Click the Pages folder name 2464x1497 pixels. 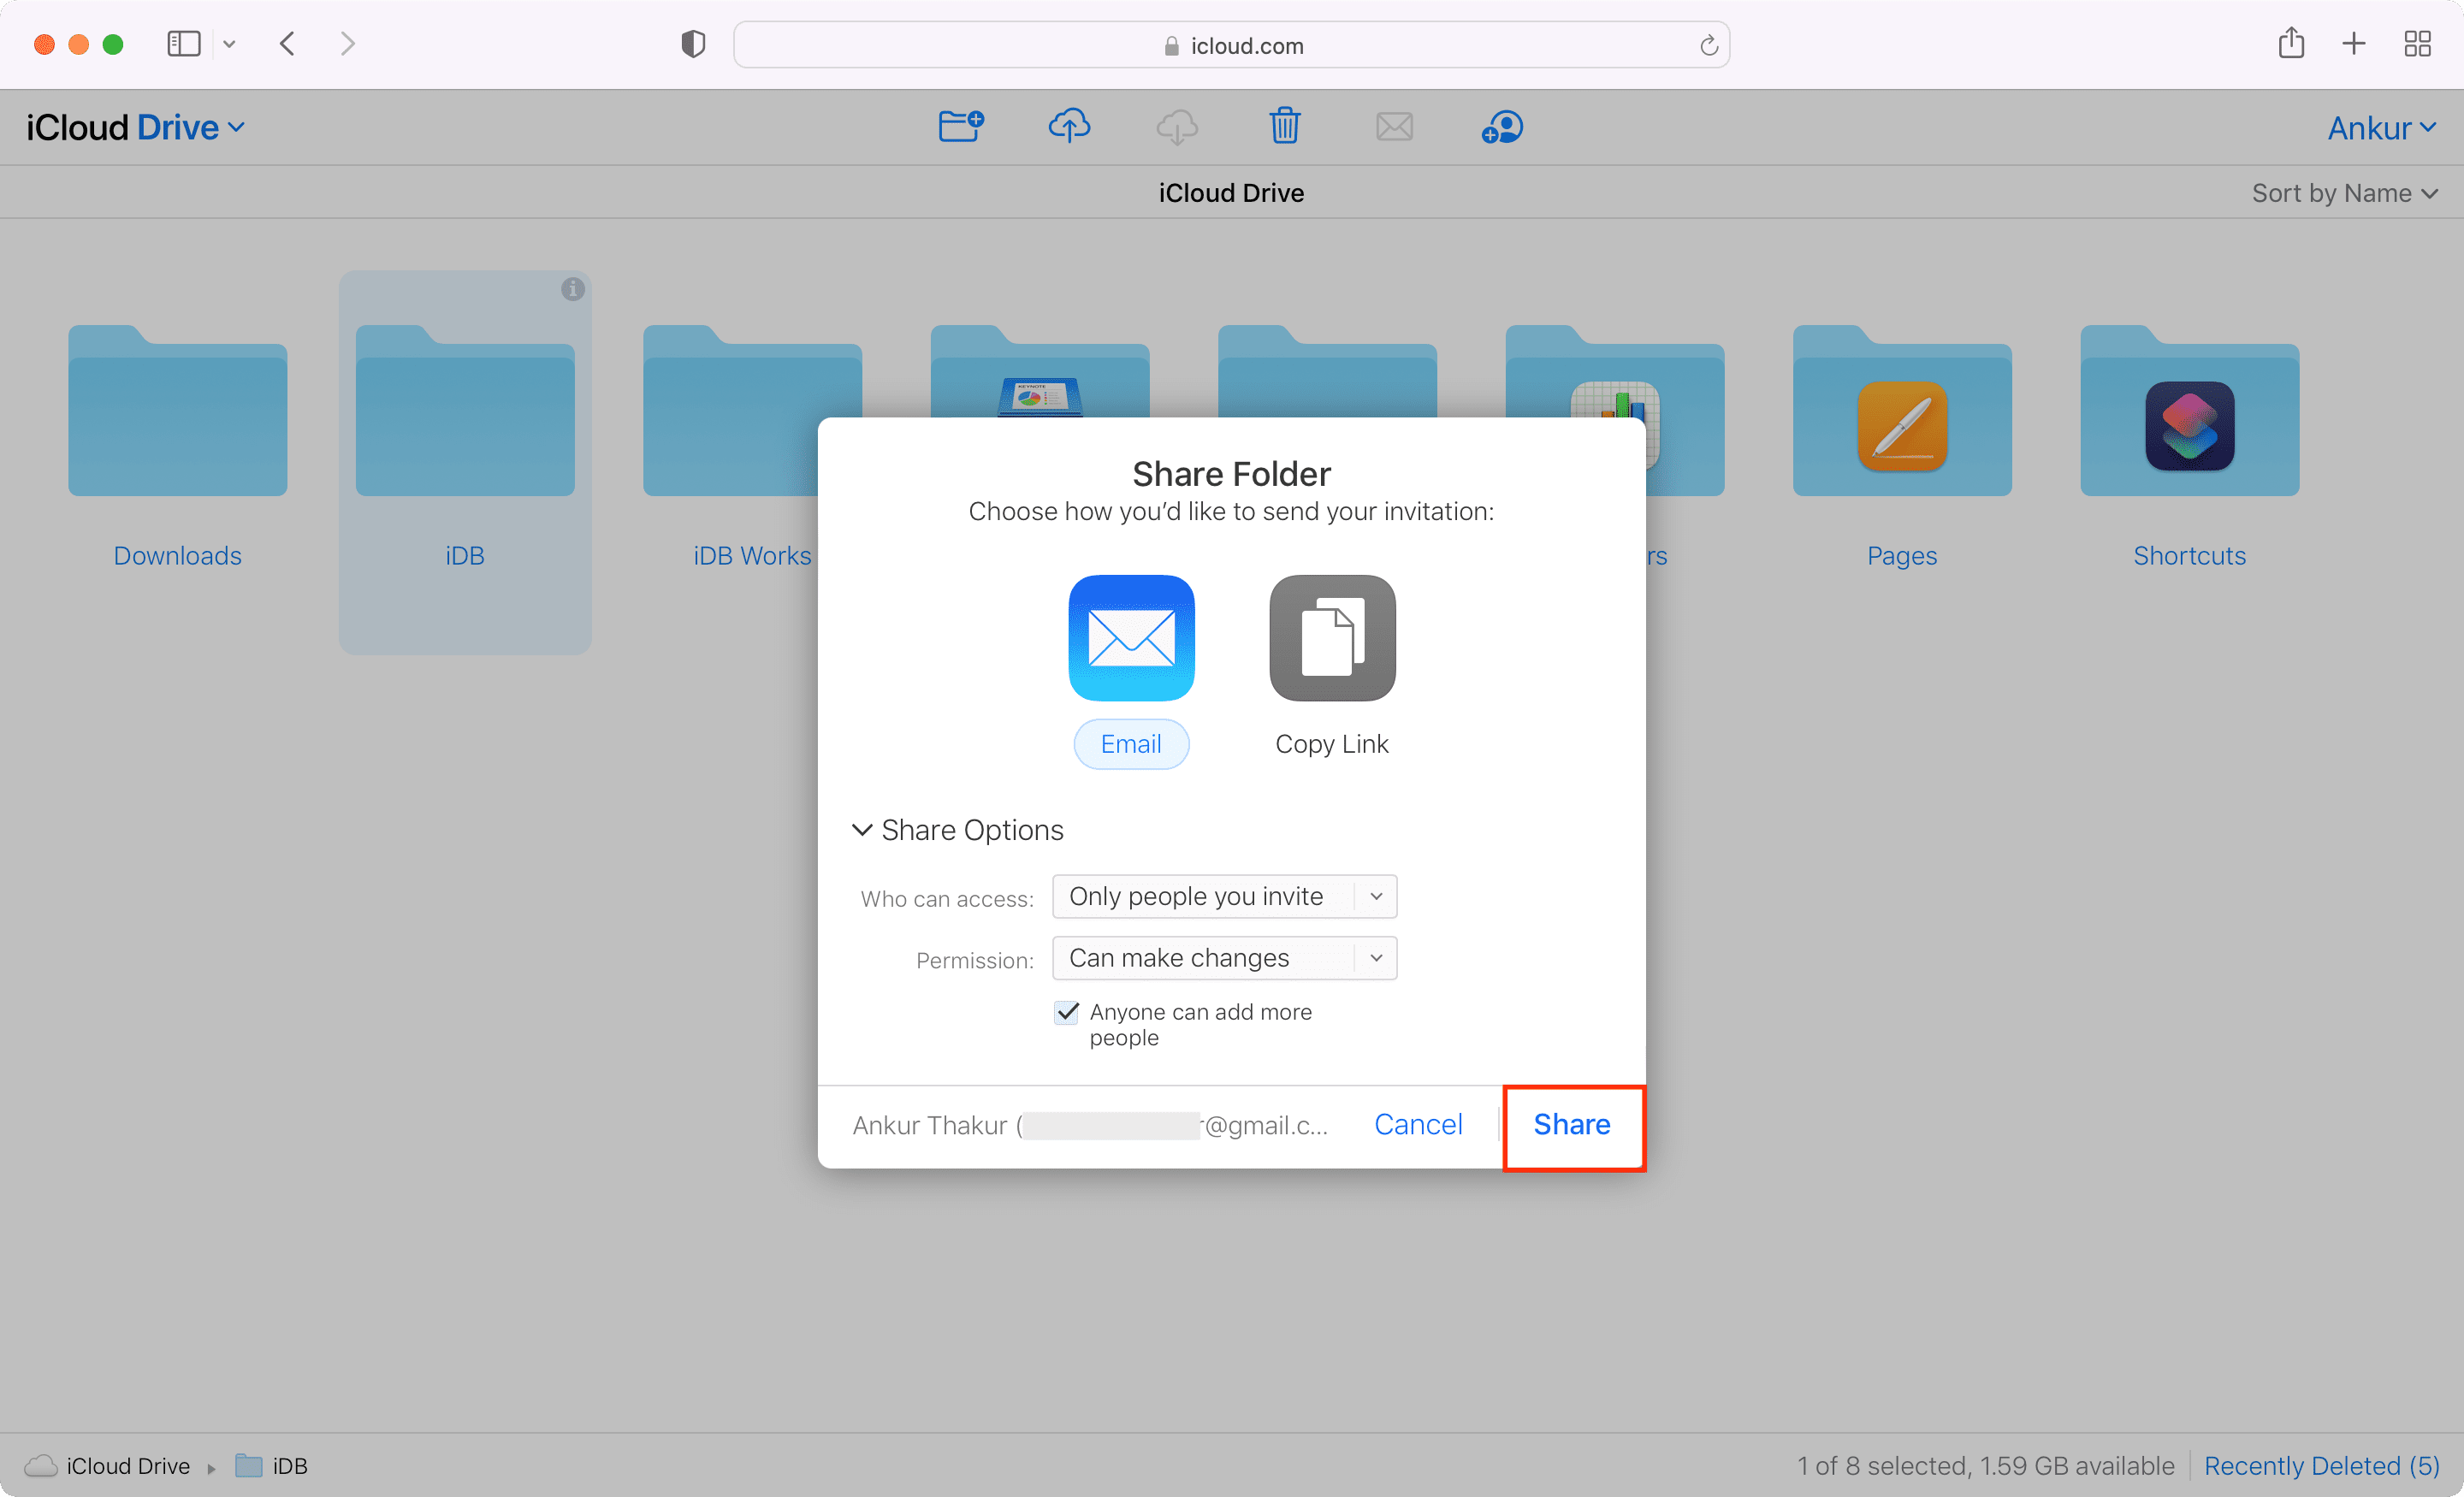[1902, 556]
